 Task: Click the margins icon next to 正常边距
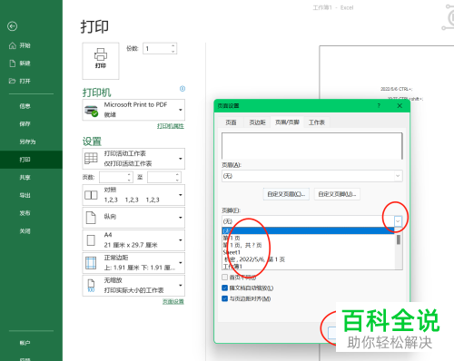(x=91, y=263)
